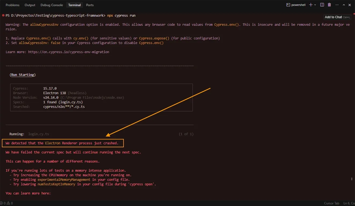The width and height of the screenshot is (355, 206).
Task: Select the Terminal tab
Action: (74, 5)
